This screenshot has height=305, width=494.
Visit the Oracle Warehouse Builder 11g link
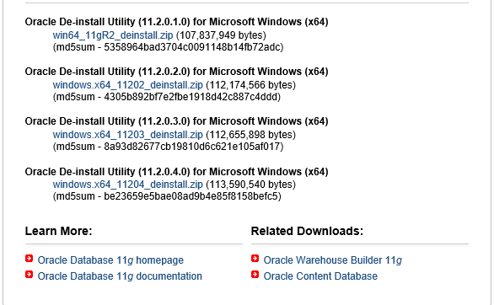(x=333, y=260)
